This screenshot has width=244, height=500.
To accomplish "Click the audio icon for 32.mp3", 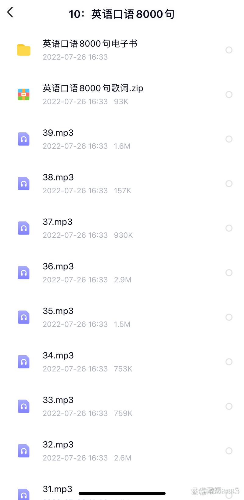I will pos(23,451).
